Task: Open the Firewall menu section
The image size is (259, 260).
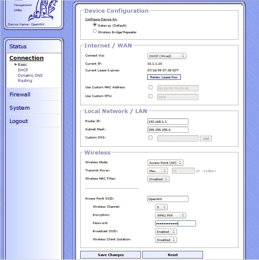Action: coord(20,95)
